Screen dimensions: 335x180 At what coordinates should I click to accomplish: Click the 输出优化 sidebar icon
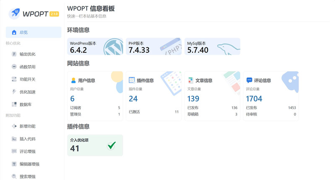[x=14, y=54]
